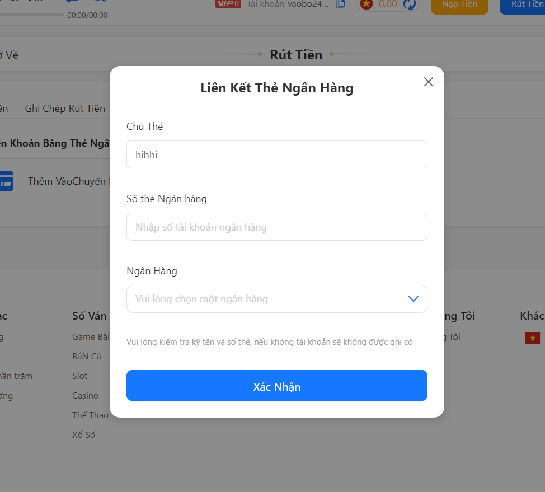Click the Chủ Thẻ name field
The width and height of the screenshot is (545, 492).
[276, 154]
